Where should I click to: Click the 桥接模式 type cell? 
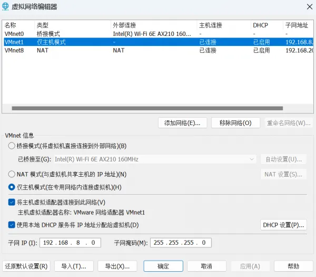(48, 34)
